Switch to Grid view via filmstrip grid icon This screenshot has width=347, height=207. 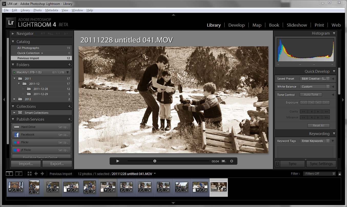[x=29, y=173]
